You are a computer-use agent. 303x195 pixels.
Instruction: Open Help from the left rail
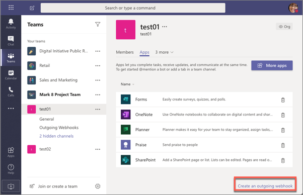(x=11, y=169)
